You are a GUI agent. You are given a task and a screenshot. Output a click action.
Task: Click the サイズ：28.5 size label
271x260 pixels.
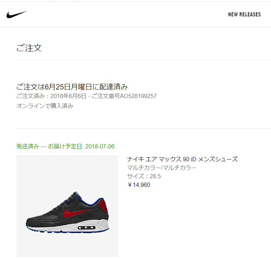pyautogui.click(x=144, y=176)
